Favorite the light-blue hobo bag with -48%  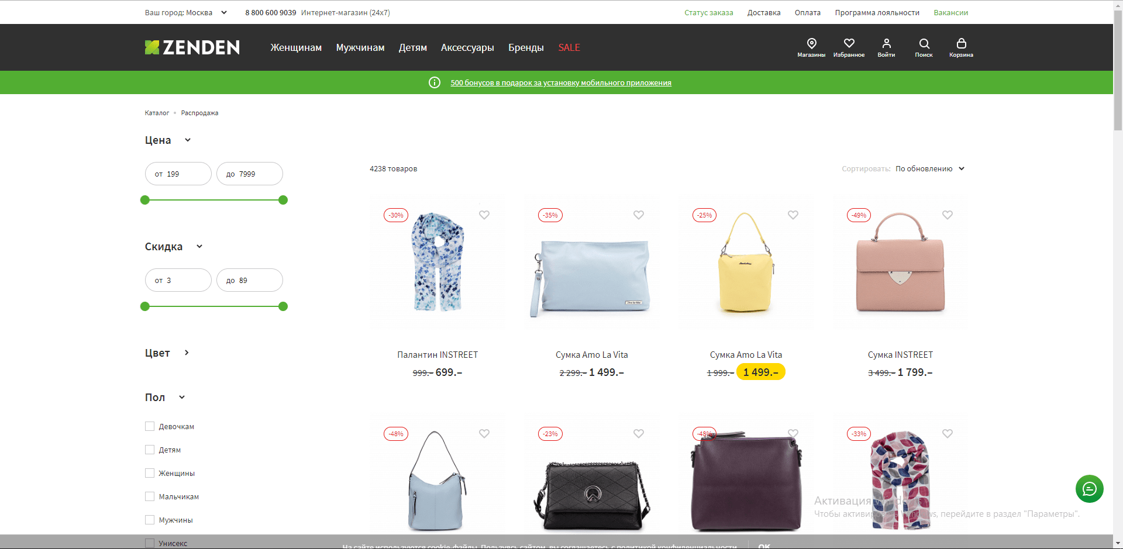484,433
